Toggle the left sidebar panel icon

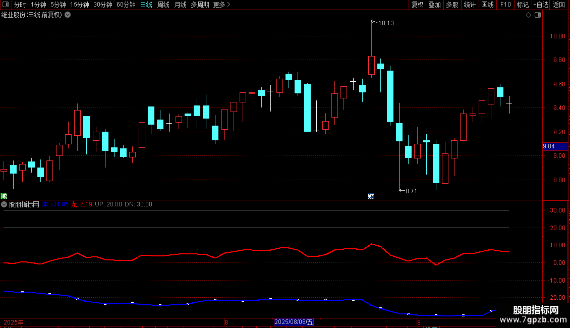point(6,5)
